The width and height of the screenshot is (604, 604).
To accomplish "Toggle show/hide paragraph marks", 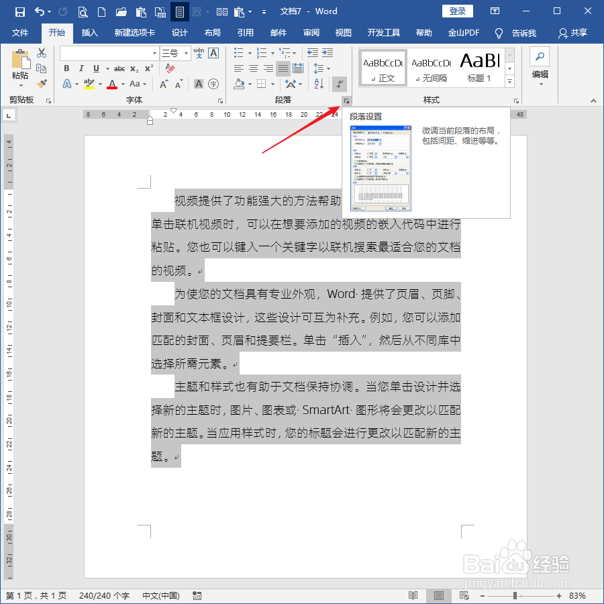I will click(x=341, y=84).
